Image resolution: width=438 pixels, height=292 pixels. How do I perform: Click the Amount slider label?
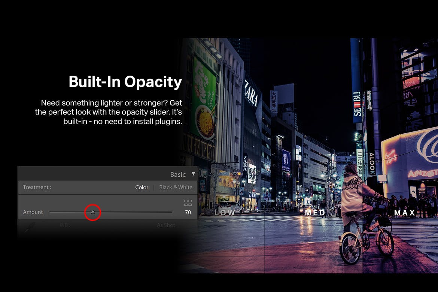click(x=33, y=212)
